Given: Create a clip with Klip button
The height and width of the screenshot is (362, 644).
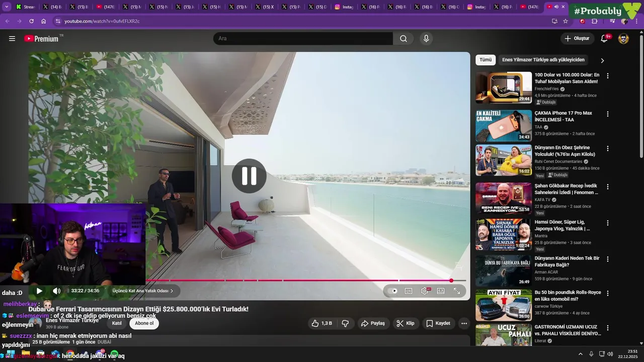Looking at the screenshot, I should point(406,323).
